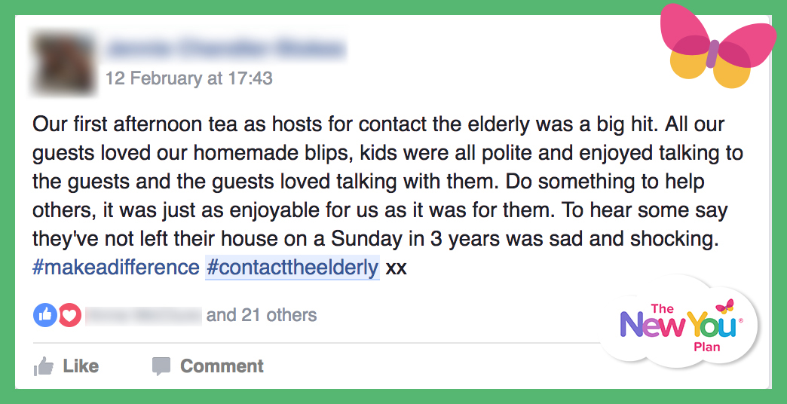Open the poster's blurred profile picture
This screenshot has width=787, height=404.
(63, 63)
